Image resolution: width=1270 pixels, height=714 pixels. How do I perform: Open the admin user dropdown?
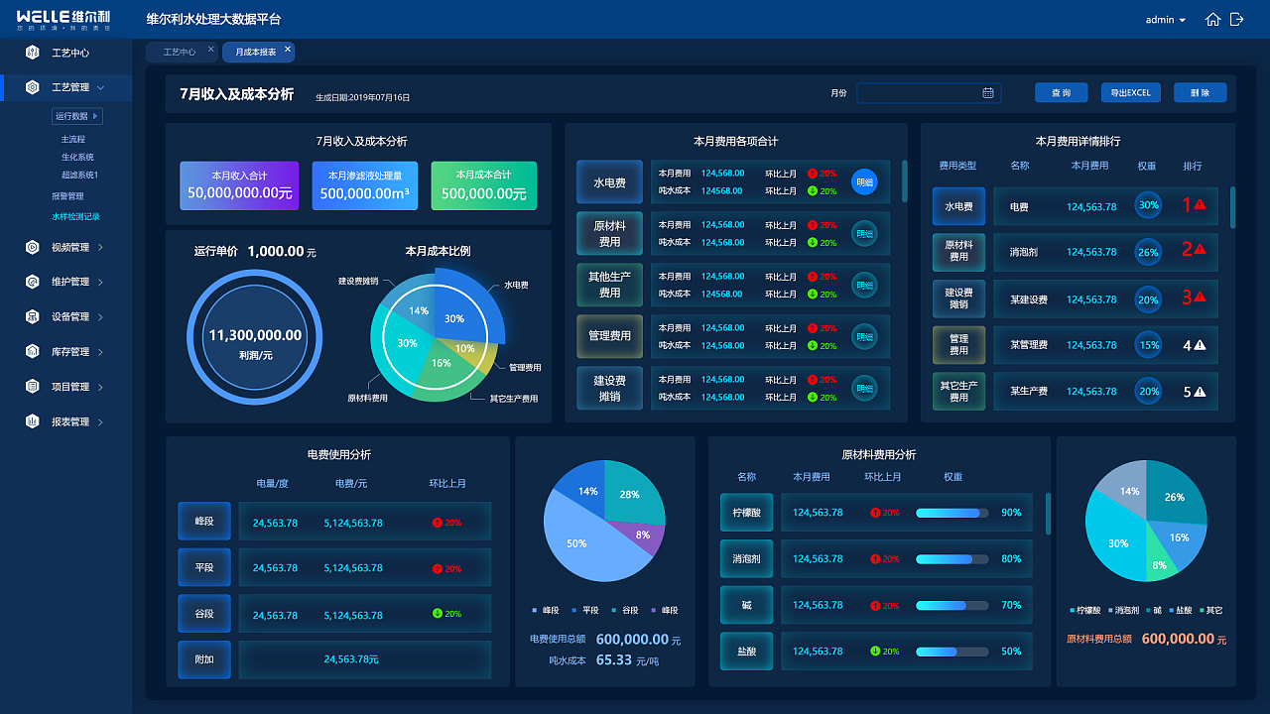(1166, 20)
